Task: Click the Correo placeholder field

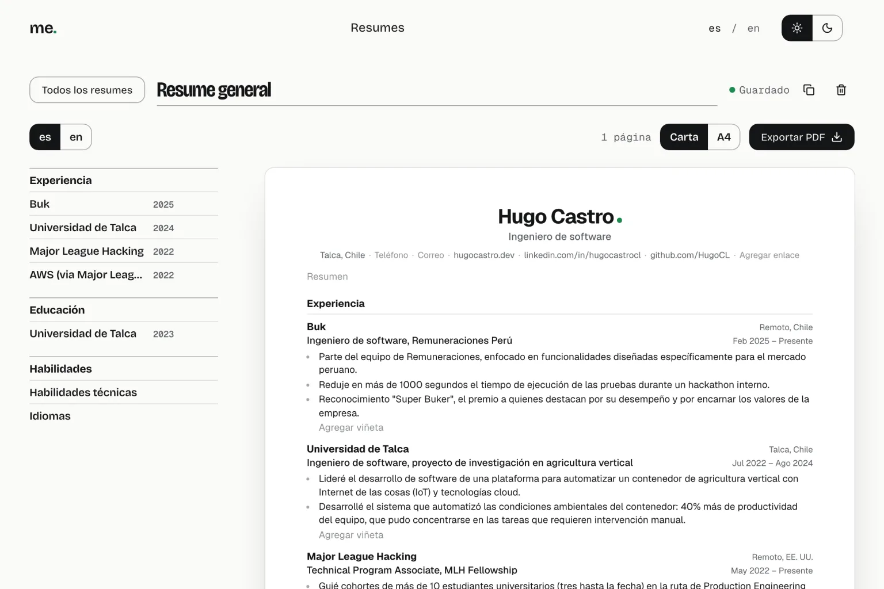Action: (x=430, y=255)
